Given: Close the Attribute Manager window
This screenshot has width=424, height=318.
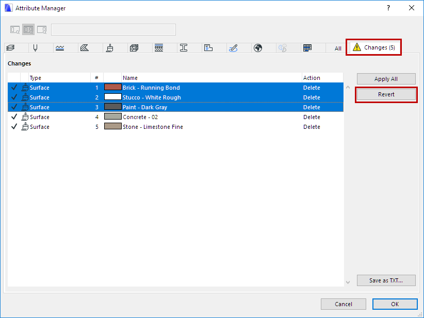Looking at the screenshot, I should (412, 8).
